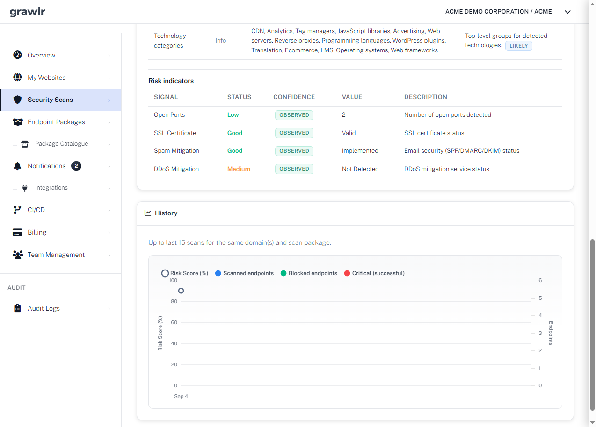Click the Valid value cell
This screenshot has width=596, height=427.
[349, 133]
